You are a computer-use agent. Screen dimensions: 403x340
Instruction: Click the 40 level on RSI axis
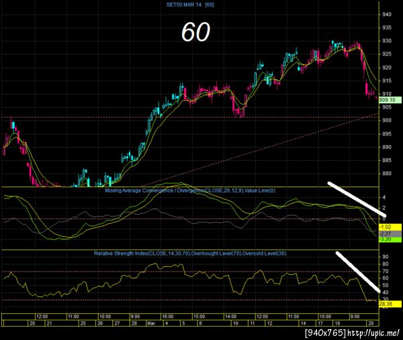pyautogui.click(x=386, y=292)
